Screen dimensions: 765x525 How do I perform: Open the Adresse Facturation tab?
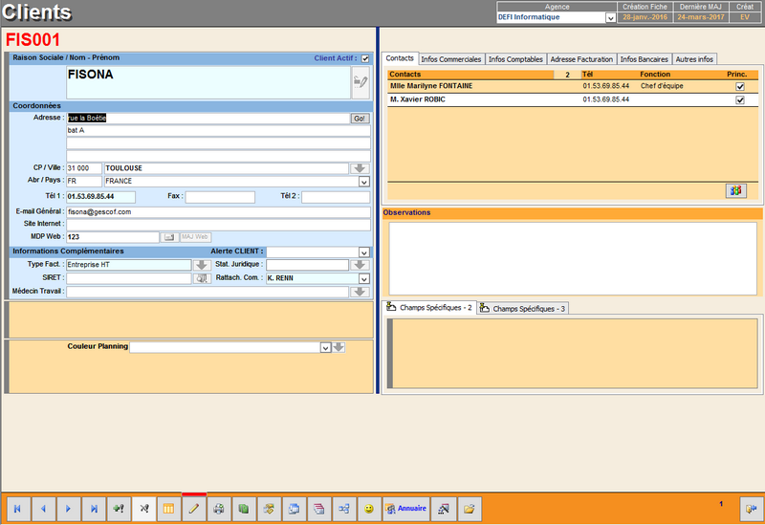click(x=581, y=59)
